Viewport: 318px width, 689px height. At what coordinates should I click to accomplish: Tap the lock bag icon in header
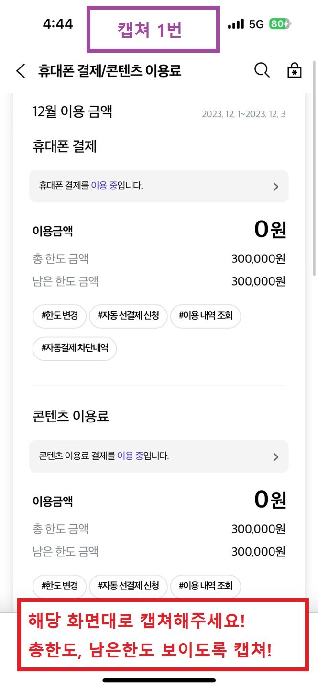coord(294,70)
